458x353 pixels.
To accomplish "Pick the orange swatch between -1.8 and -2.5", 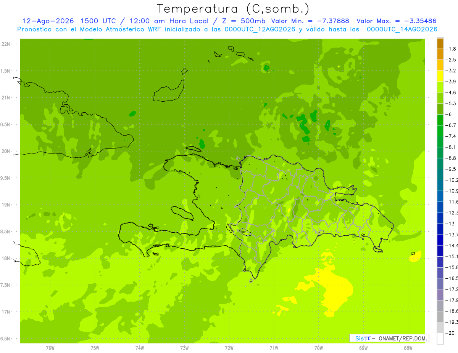I will point(440,54).
